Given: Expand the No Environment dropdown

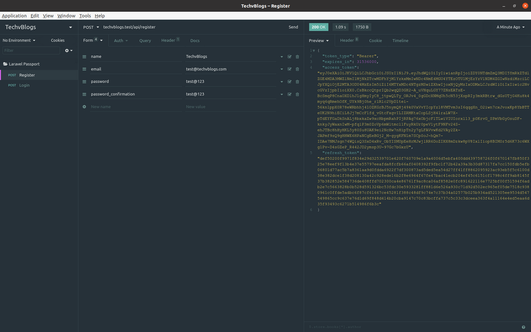Looking at the screenshot, I should [19, 40].
